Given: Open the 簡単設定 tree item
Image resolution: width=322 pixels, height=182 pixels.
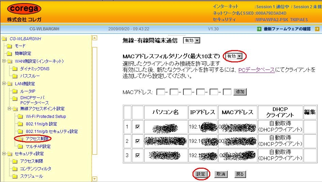Looking at the screenshot, I should click(23, 54).
